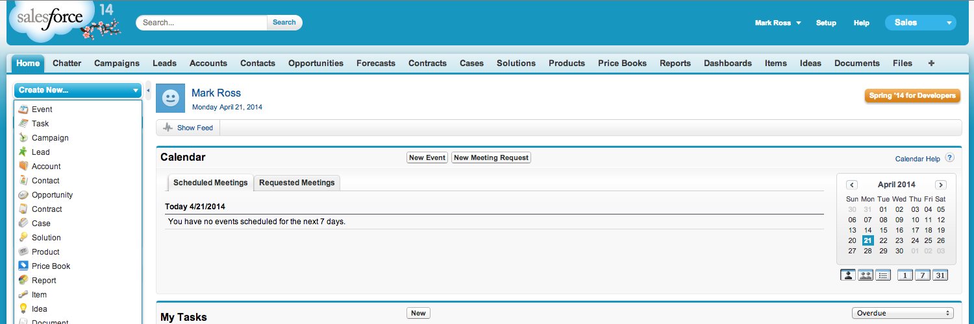Open the Overdue tasks filter dropdown
Image resolution: width=974 pixels, height=324 pixels.
click(x=903, y=313)
